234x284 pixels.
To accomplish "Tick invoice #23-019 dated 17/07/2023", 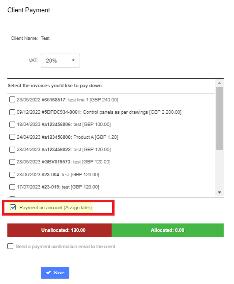I will 12,187.
